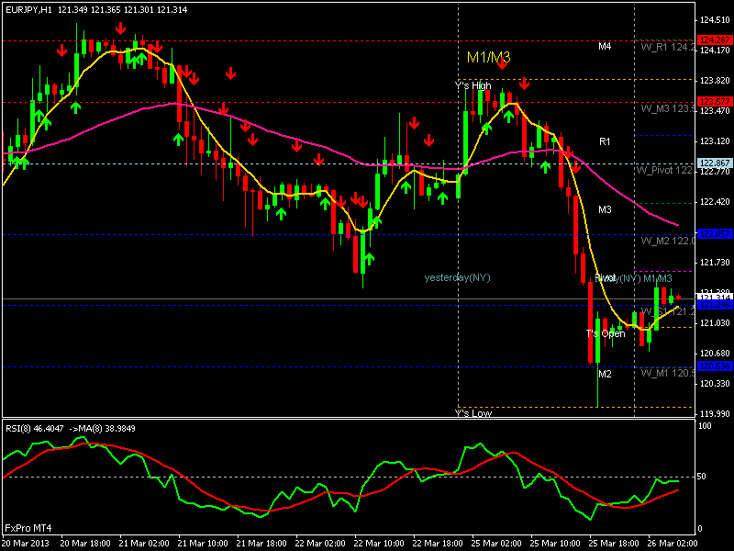This screenshot has width=734, height=551.
Task: Select the white M4 pivot label
Action: click(605, 46)
